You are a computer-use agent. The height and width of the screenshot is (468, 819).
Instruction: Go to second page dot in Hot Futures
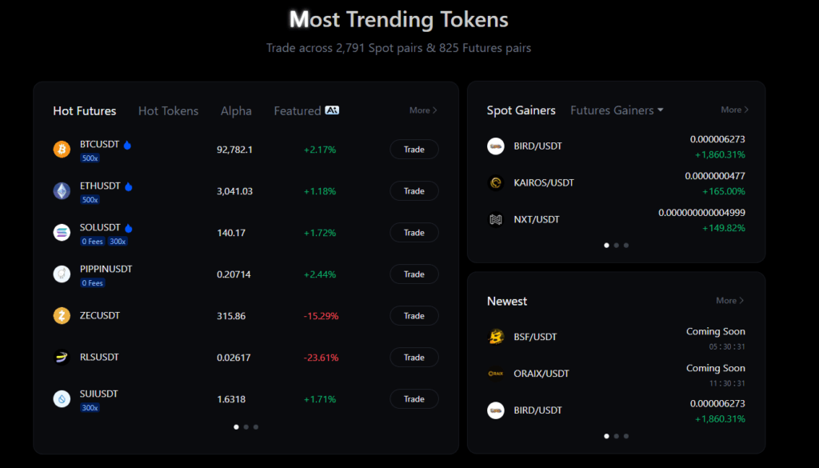click(x=246, y=427)
